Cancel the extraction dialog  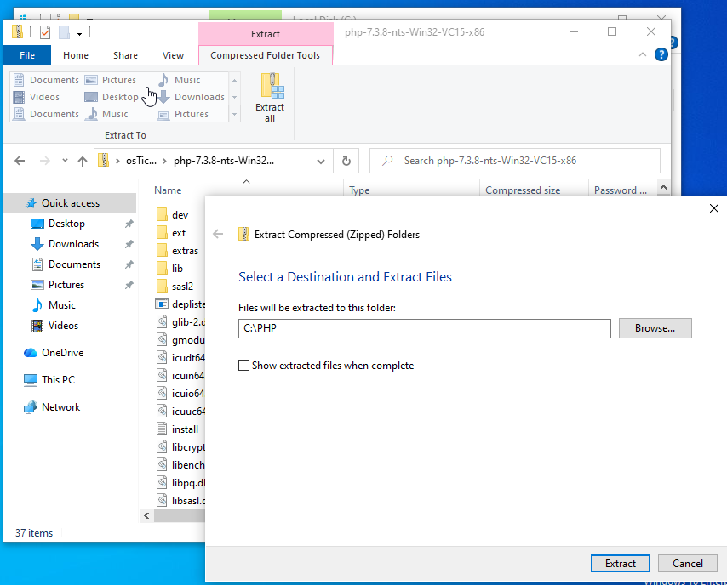click(x=688, y=563)
